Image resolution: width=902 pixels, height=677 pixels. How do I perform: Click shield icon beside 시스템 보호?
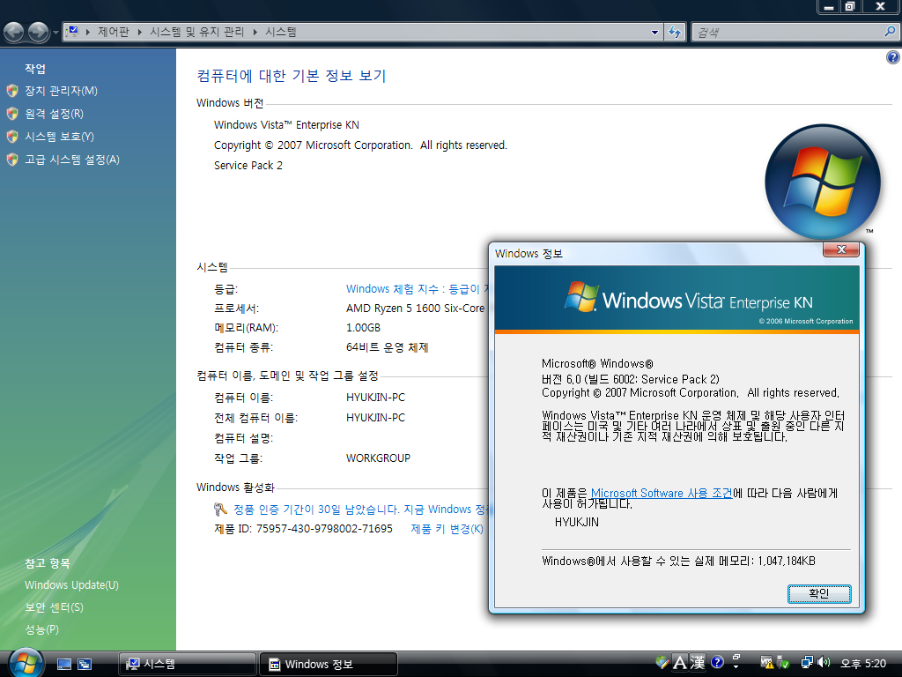pos(12,137)
